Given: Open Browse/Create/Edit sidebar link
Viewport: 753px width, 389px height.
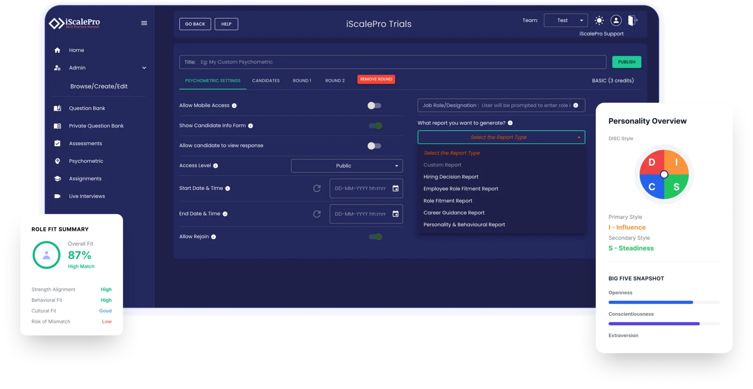Looking at the screenshot, I should 99,86.
